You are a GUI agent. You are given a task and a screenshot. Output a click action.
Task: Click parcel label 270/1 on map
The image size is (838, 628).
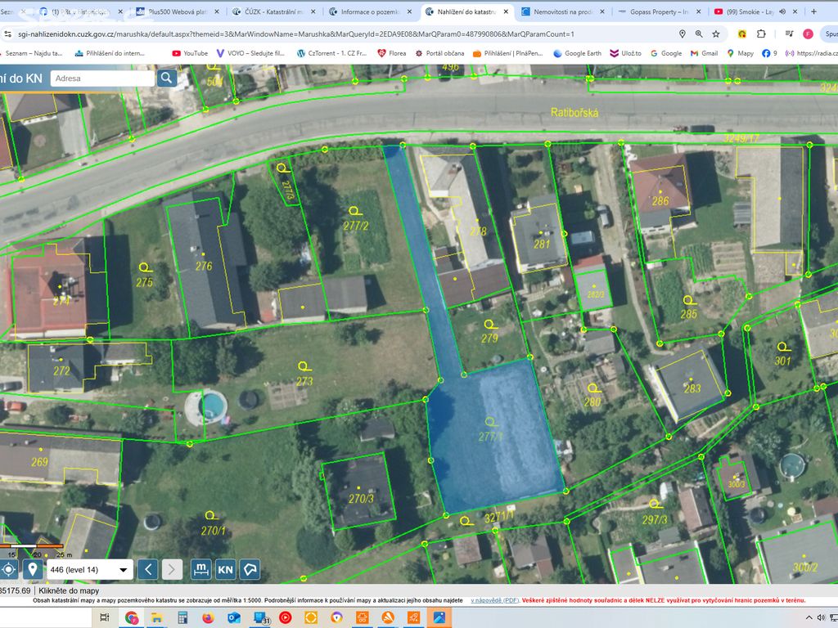click(x=214, y=530)
